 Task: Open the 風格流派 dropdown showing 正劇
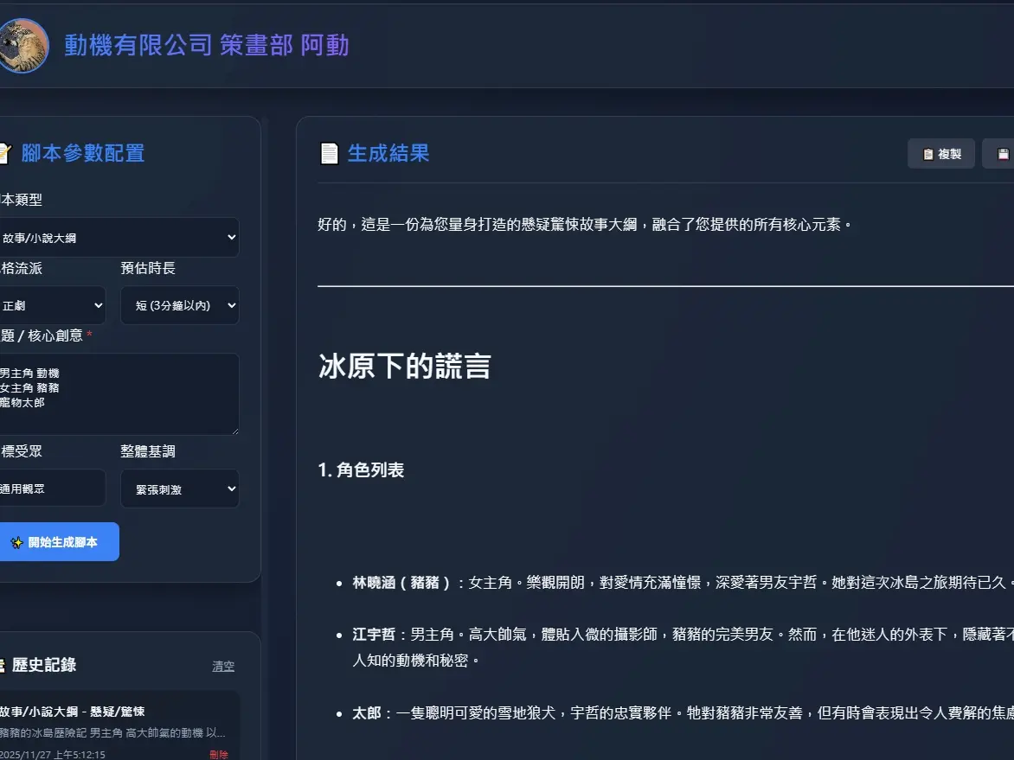54,305
